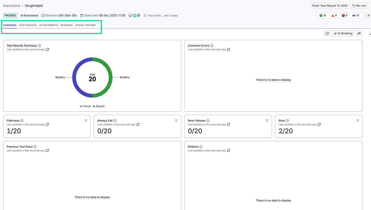Viewport: 371px width, 210px height.
Task: Refresh the Common Errors card
Action: pos(229,49)
